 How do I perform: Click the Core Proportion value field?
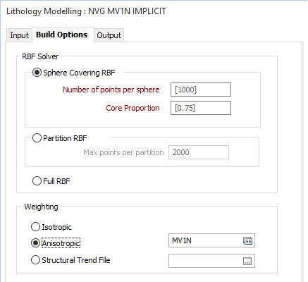click(x=201, y=108)
